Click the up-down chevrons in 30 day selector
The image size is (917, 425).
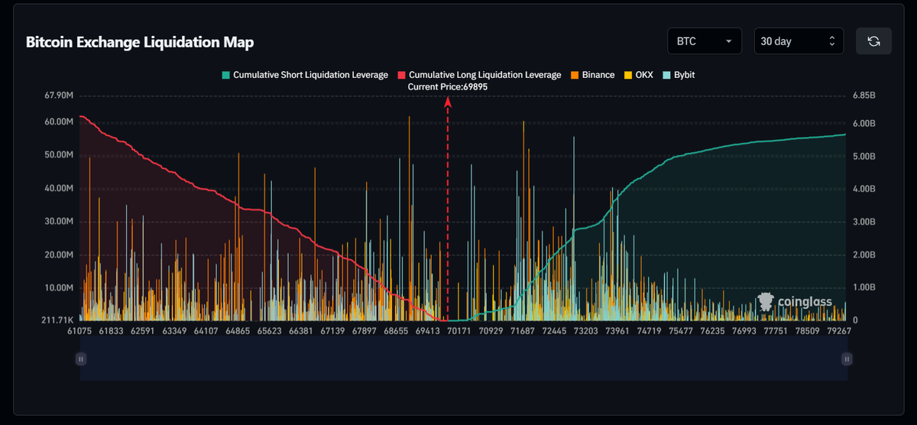pyautogui.click(x=831, y=41)
